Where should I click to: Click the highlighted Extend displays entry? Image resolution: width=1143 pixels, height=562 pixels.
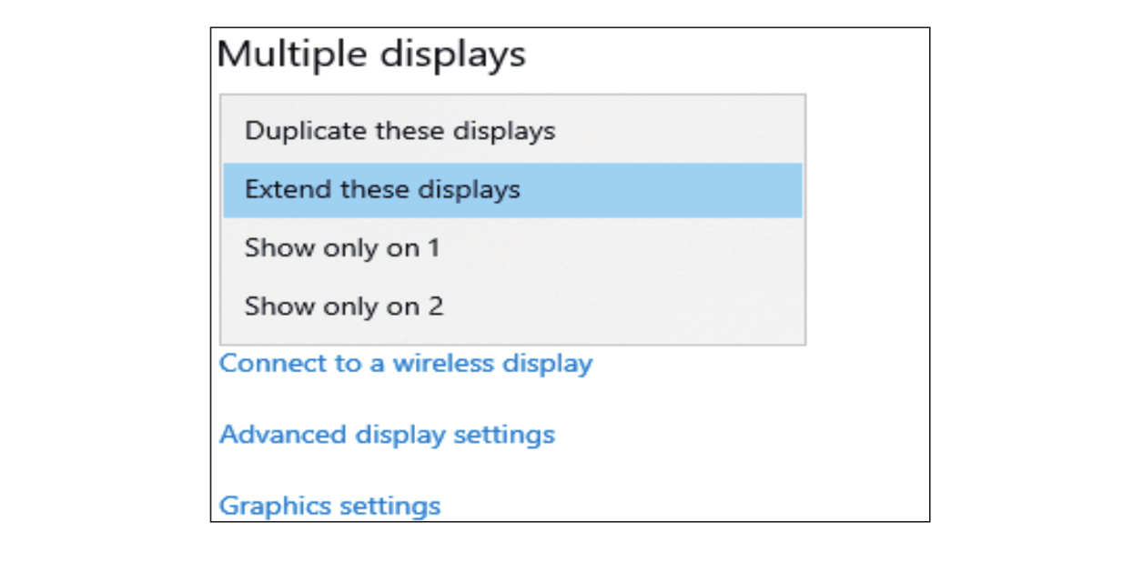[382, 190]
